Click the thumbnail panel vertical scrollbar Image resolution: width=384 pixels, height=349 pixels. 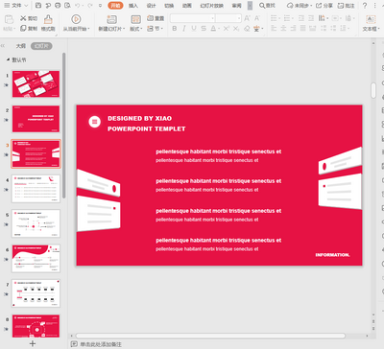coord(64,126)
